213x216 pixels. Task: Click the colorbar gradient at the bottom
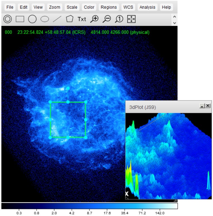(89, 206)
